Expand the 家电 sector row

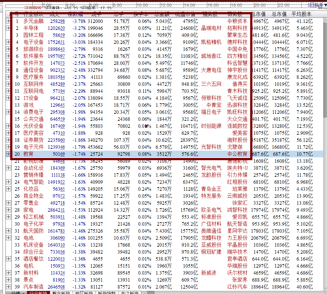point(8,210)
